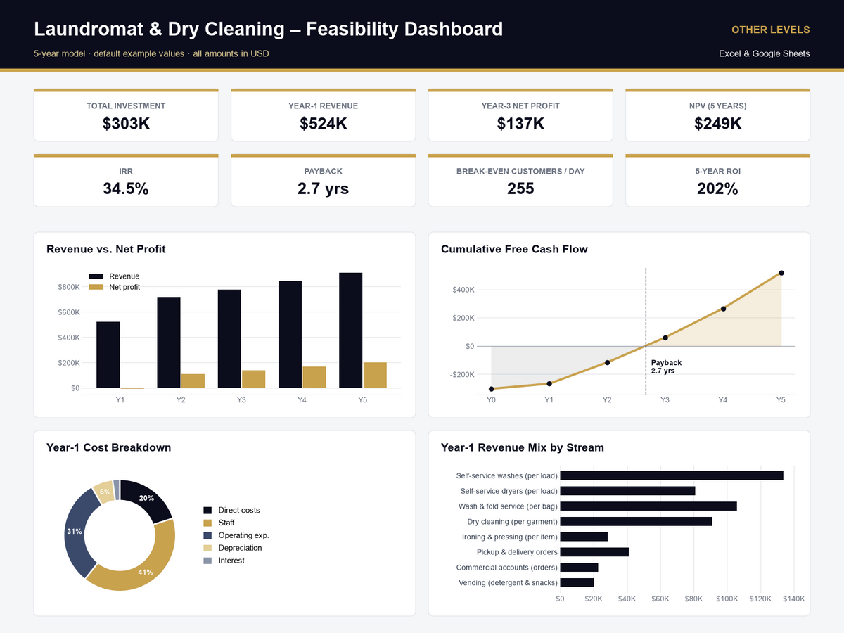Click the Net profit legend swatch
This screenshot has height=633, width=844.
pyautogui.click(x=96, y=287)
